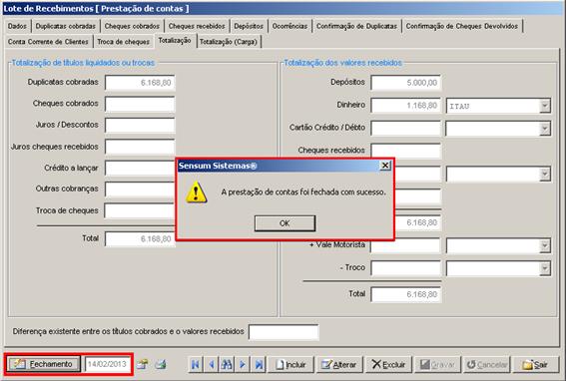Click the Depósitos field showing 5.000,00
Screen dimensions: 566x381
(x=406, y=83)
